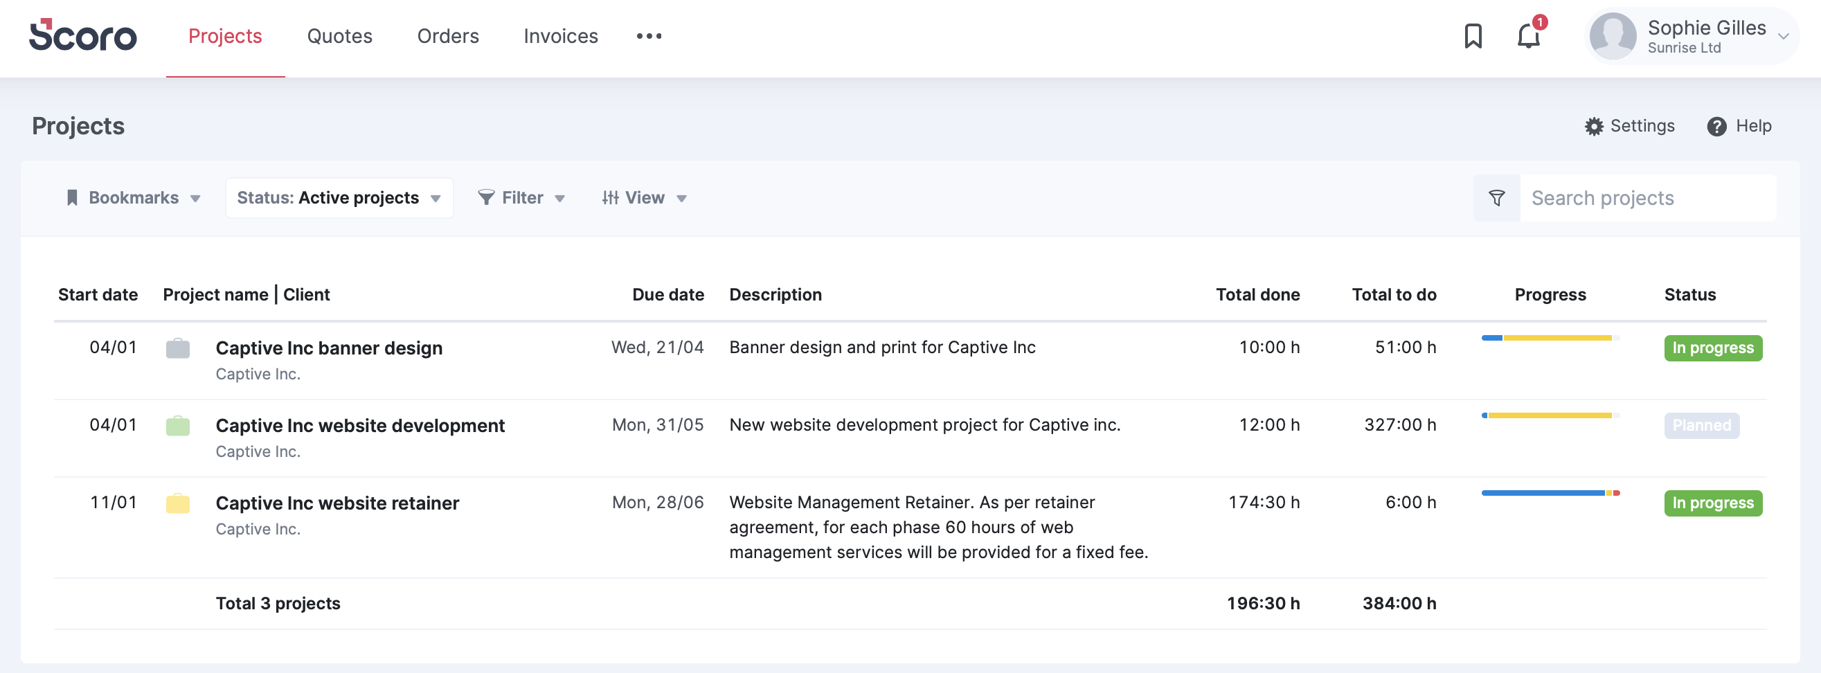Viewport: 1821px width, 673px height.
Task: Sort by Progress column header
Action: click(x=1550, y=295)
